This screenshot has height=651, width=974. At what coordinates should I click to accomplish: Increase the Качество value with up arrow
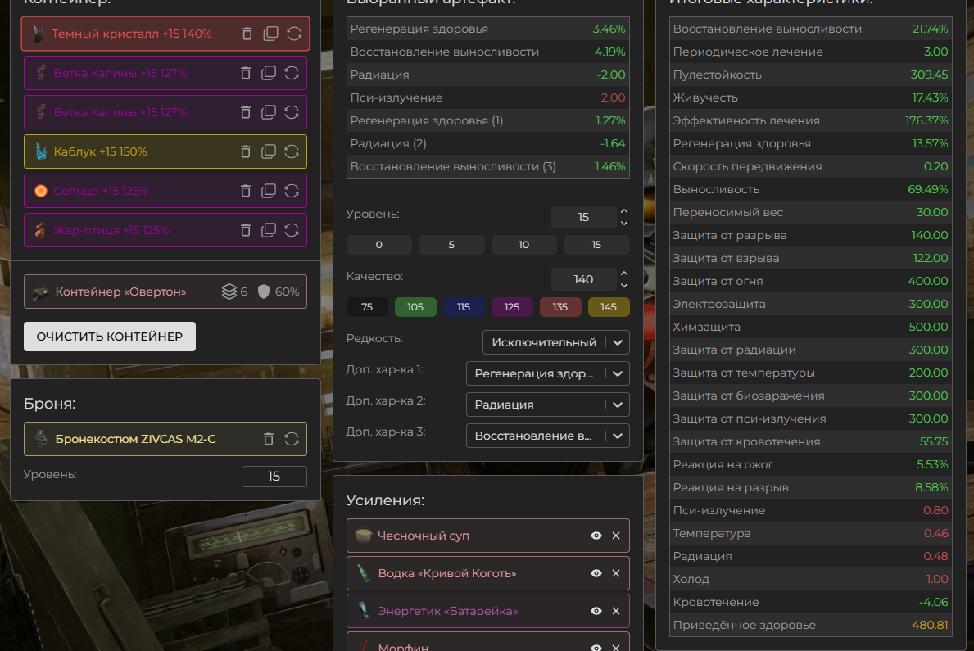624,274
